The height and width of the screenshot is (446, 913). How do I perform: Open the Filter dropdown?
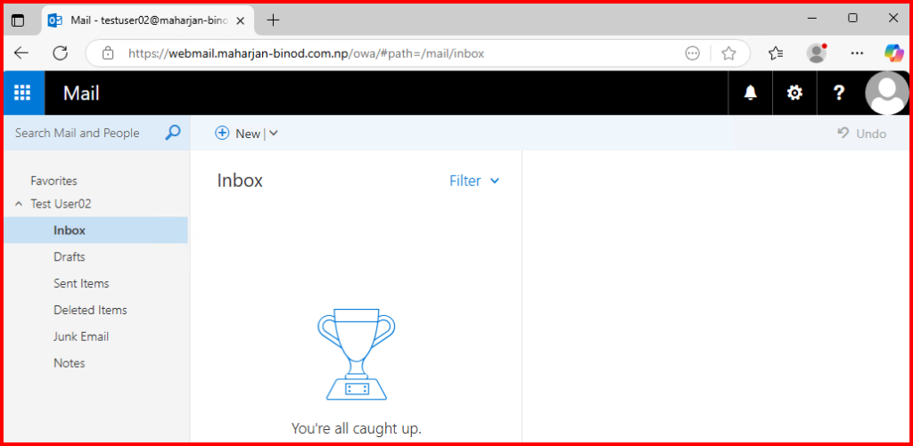[x=474, y=181]
